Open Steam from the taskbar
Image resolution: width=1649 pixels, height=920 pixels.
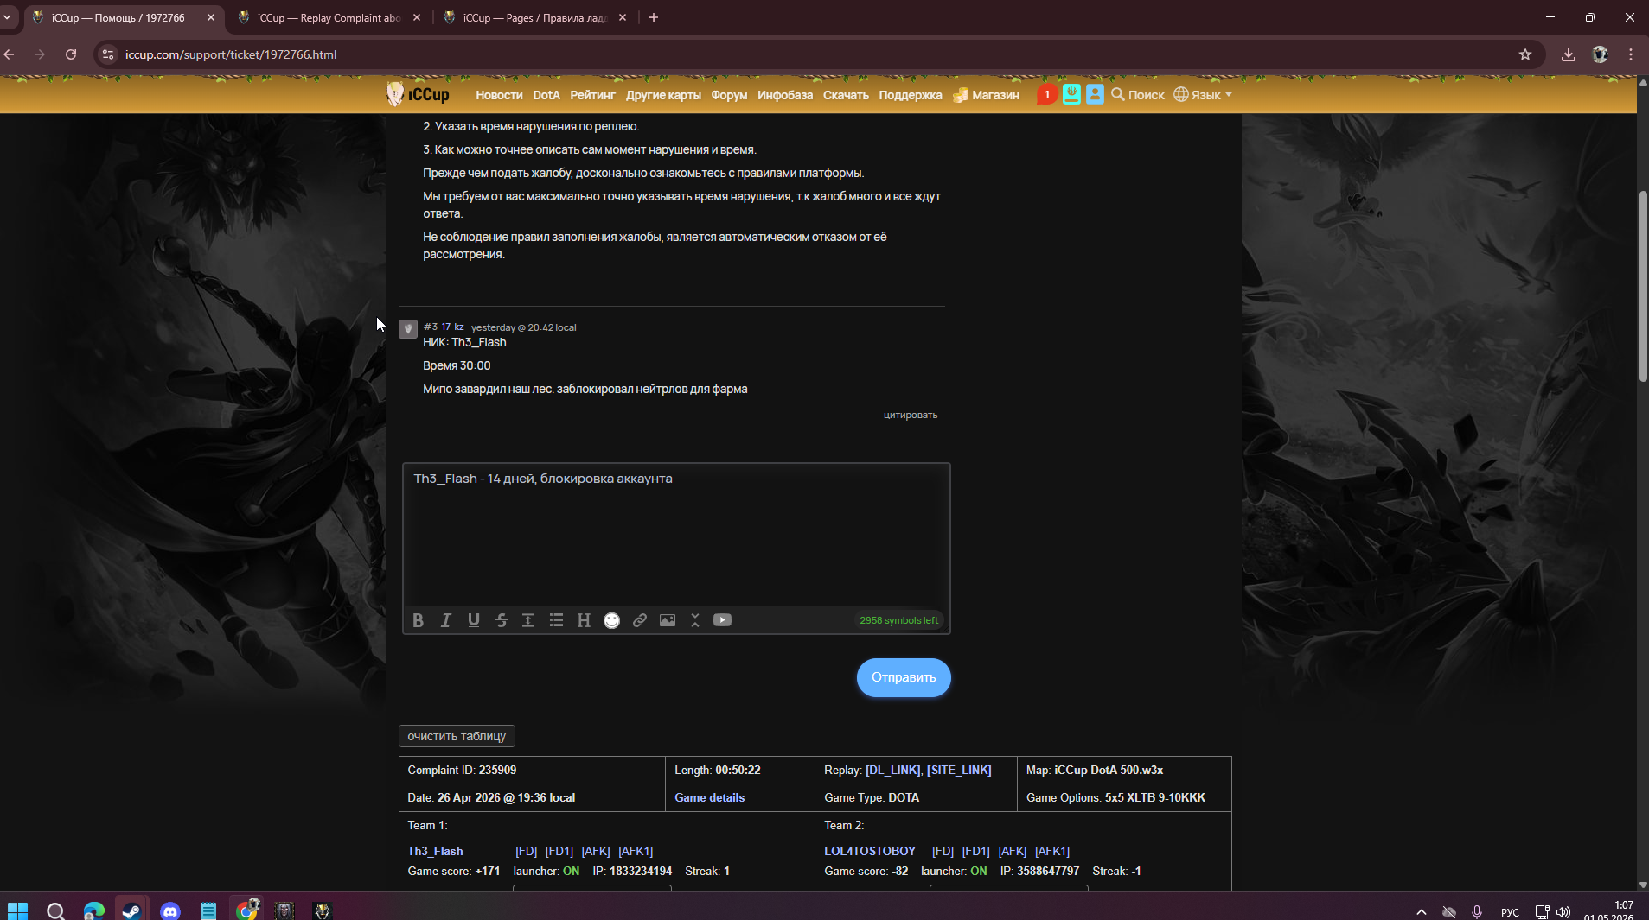(131, 910)
